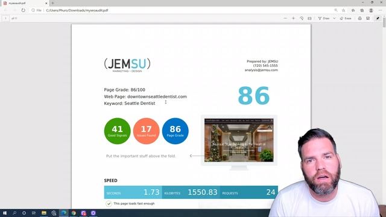Open the Windows Start menu
The width and height of the screenshot is (386, 217).
tap(5, 213)
